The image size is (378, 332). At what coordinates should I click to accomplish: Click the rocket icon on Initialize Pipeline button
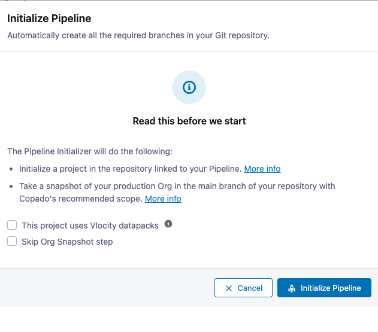(x=291, y=288)
